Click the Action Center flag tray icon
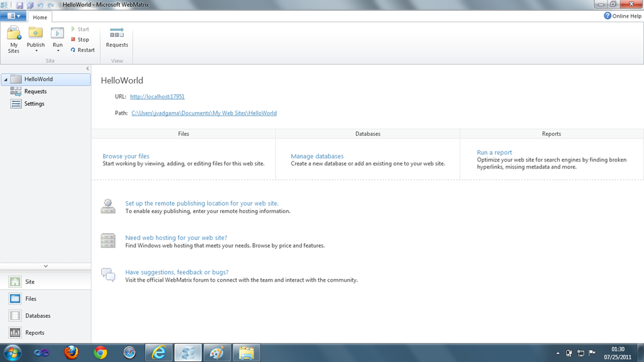The image size is (644, 362). (592, 353)
